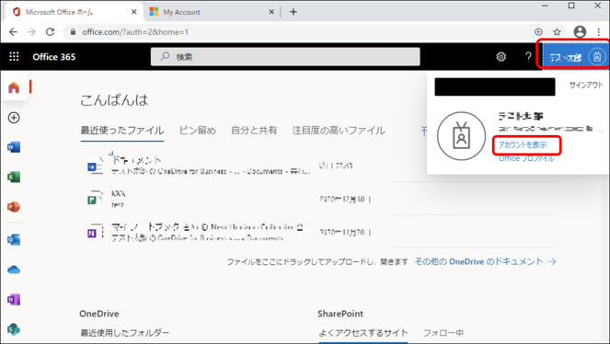This screenshot has height=344, width=610.
Task: Click その他の OneDrive のドキュメント link
Action: point(485,261)
